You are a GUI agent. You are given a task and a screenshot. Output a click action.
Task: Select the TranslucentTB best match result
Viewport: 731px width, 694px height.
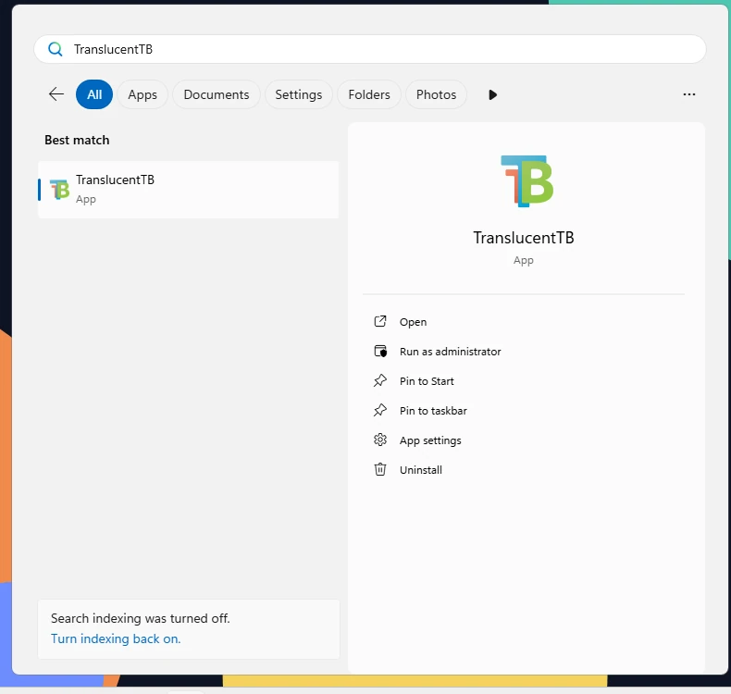[x=189, y=190]
